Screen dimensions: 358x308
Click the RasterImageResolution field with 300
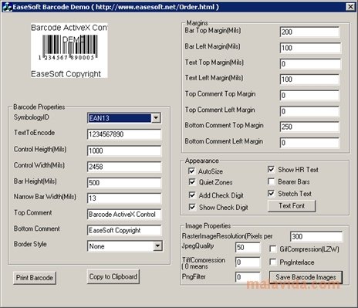(x=316, y=236)
